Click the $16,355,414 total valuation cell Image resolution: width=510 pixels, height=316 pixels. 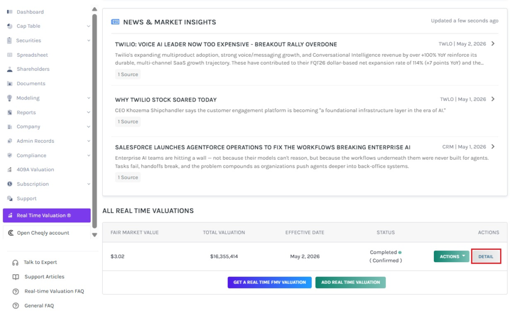(224, 256)
